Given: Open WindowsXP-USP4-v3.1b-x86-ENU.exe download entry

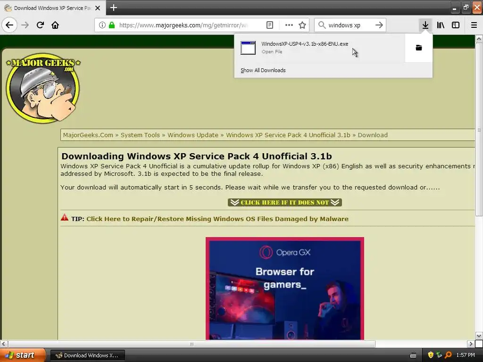Looking at the screenshot, I should (320, 48).
